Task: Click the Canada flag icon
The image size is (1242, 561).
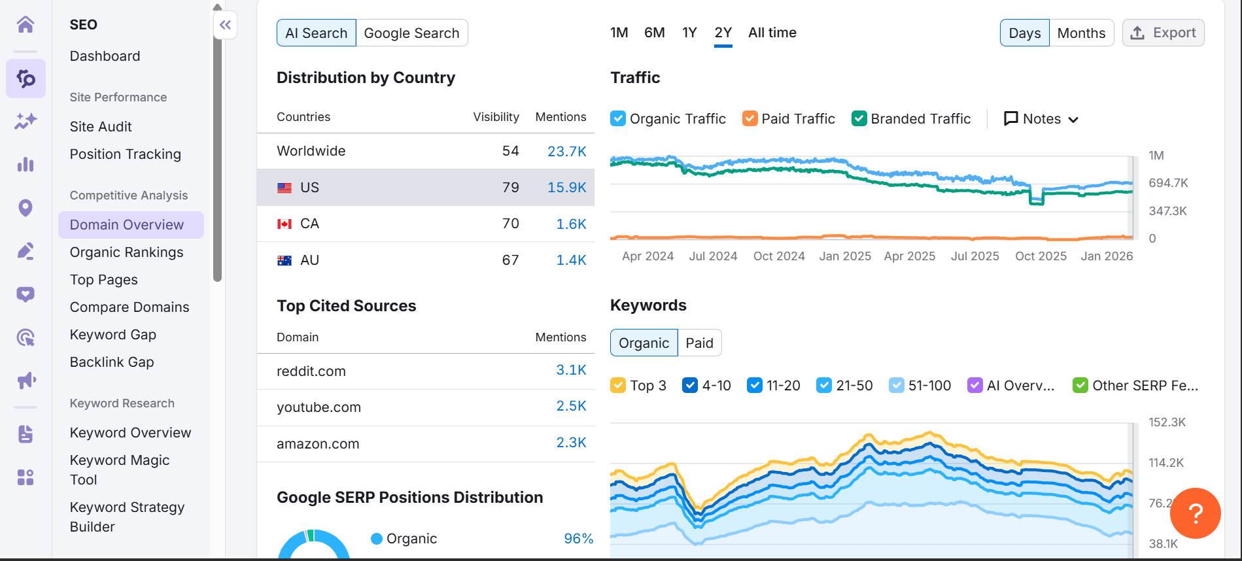Action: [x=285, y=224]
